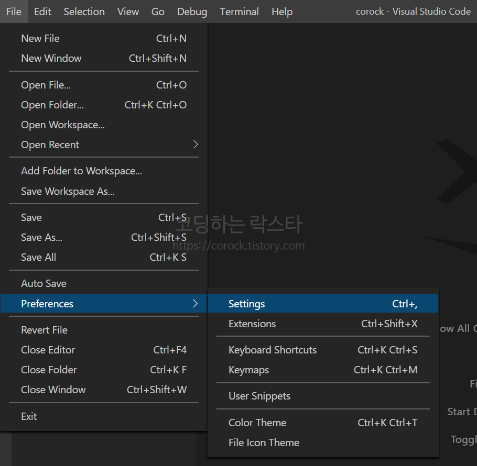Choose New File from File menu
This screenshot has width=477, height=466.
tap(104, 39)
